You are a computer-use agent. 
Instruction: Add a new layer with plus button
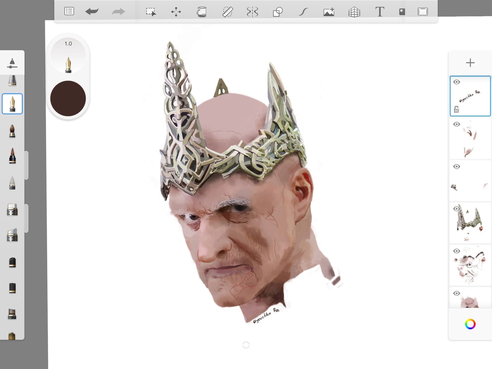(470, 63)
